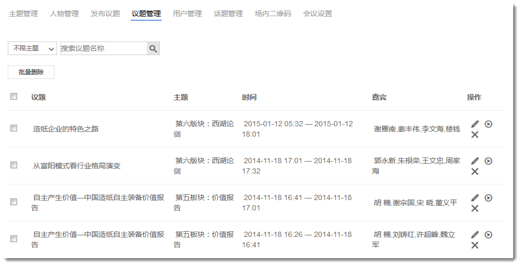Toggle the select-all checkbox in table header
This screenshot has height=266, width=521.
pyautogui.click(x=14, y=96)
